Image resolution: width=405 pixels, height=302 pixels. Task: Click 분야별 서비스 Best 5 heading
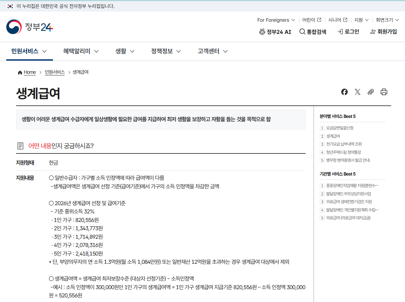[338, 116]
